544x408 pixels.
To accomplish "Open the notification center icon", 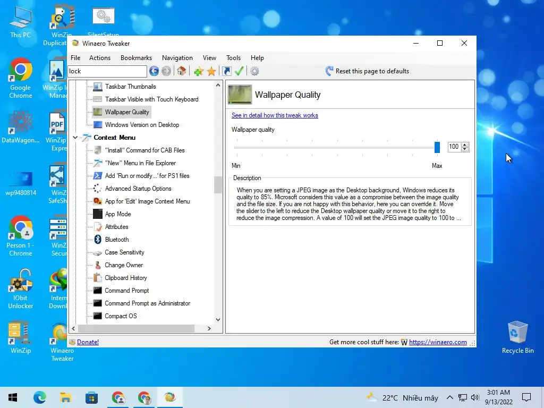I will pos(526,397).
